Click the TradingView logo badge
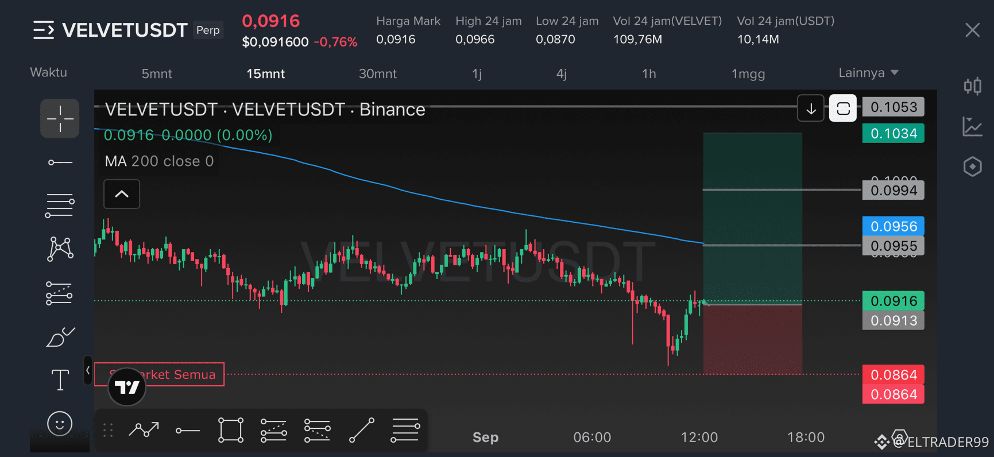 pyautogui.click(x=127, y=387)
